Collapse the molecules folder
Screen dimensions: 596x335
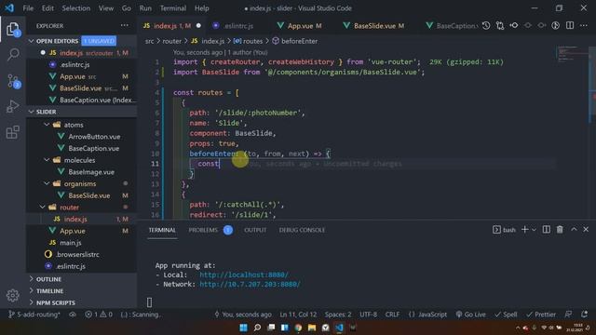pyautogui.click(x=47, y=160)
